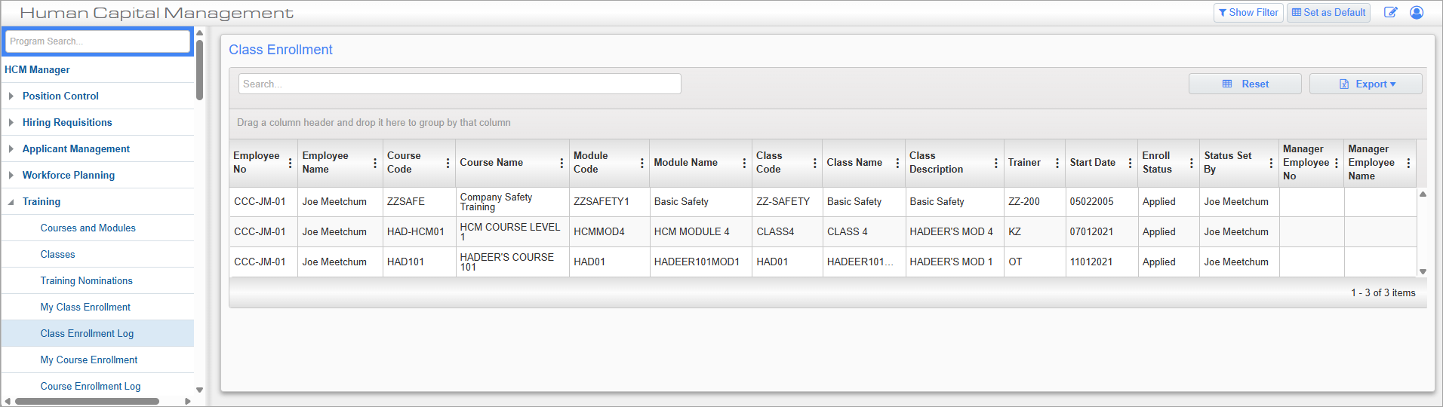Select HAD101 course code cell

pos(419,262)
